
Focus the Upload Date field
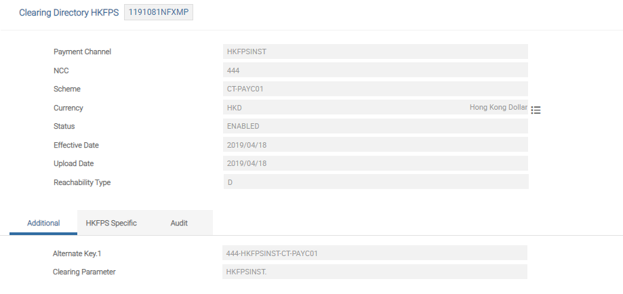[375, 163]
